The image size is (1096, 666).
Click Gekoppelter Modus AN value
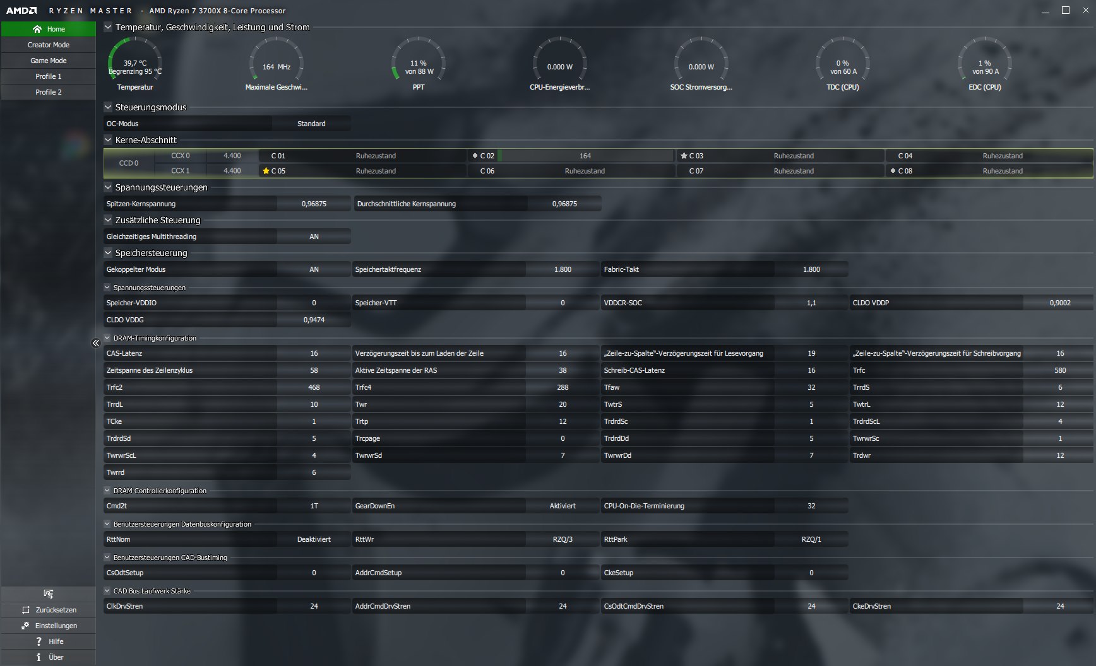tap(314, 269)
